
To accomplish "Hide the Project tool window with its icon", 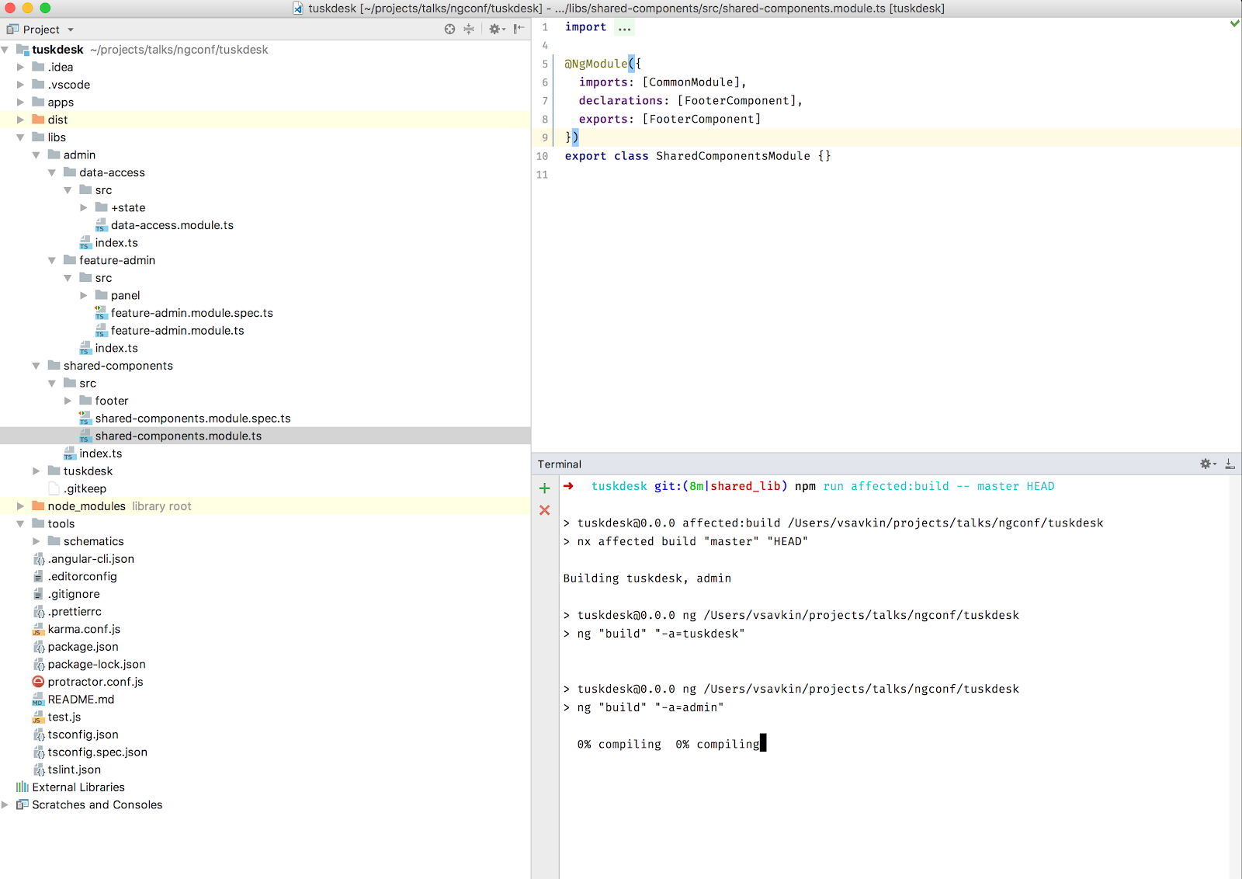I will click(519, 28).
